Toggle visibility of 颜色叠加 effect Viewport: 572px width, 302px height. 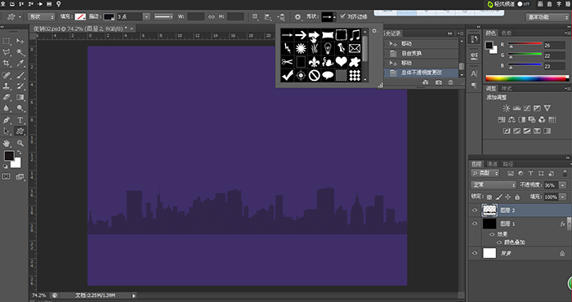499,242
